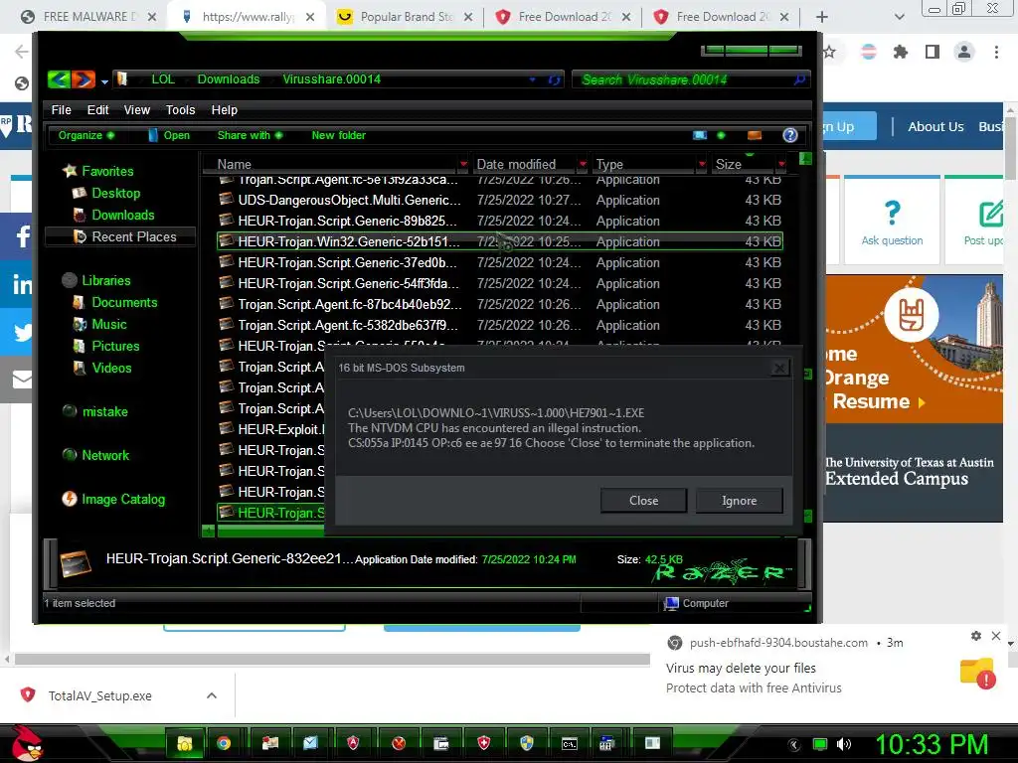Click the volume speaker tray icon
This screenshot has height=763, width=1018.
coord(844,744)
